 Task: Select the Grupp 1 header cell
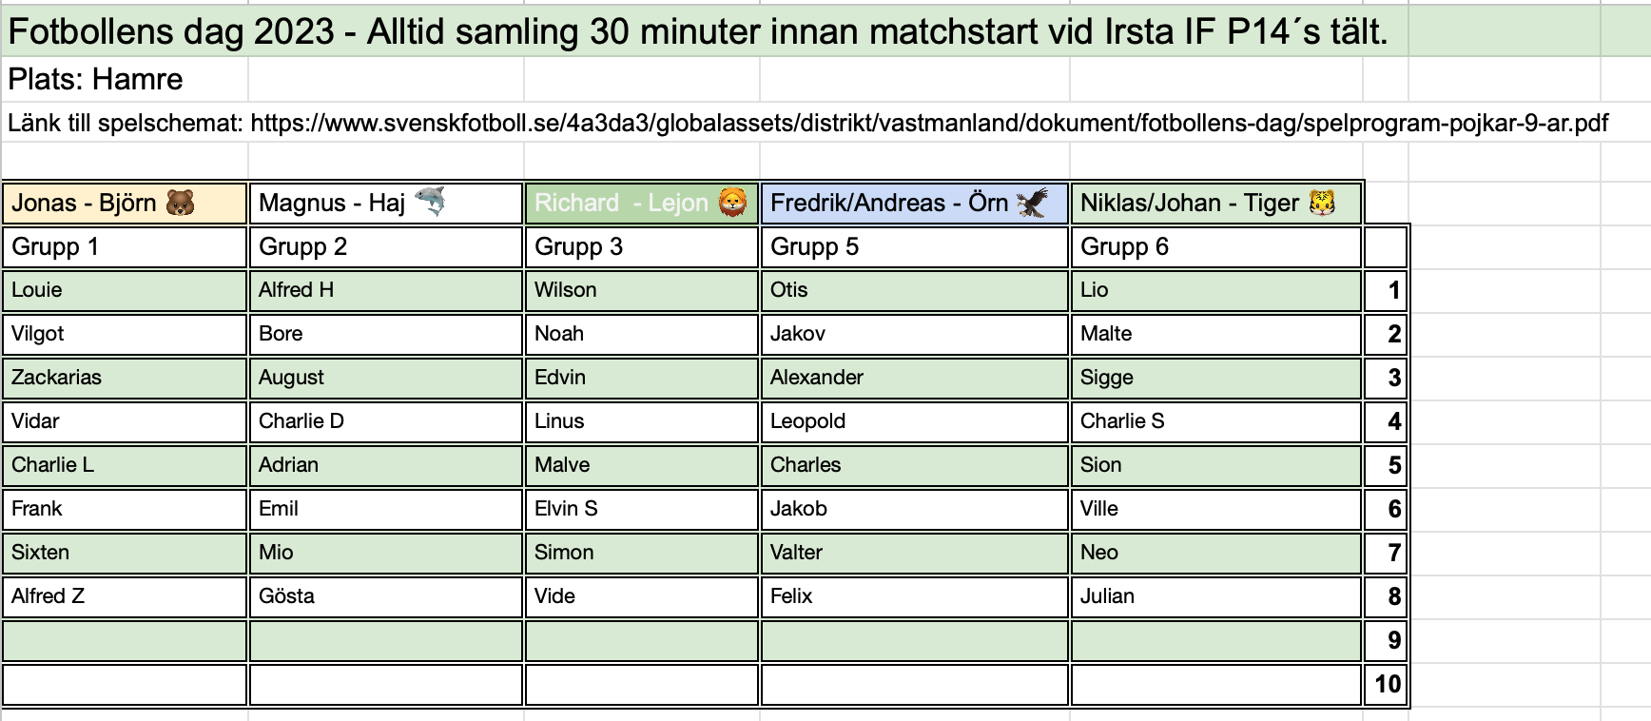pos(125,247)
